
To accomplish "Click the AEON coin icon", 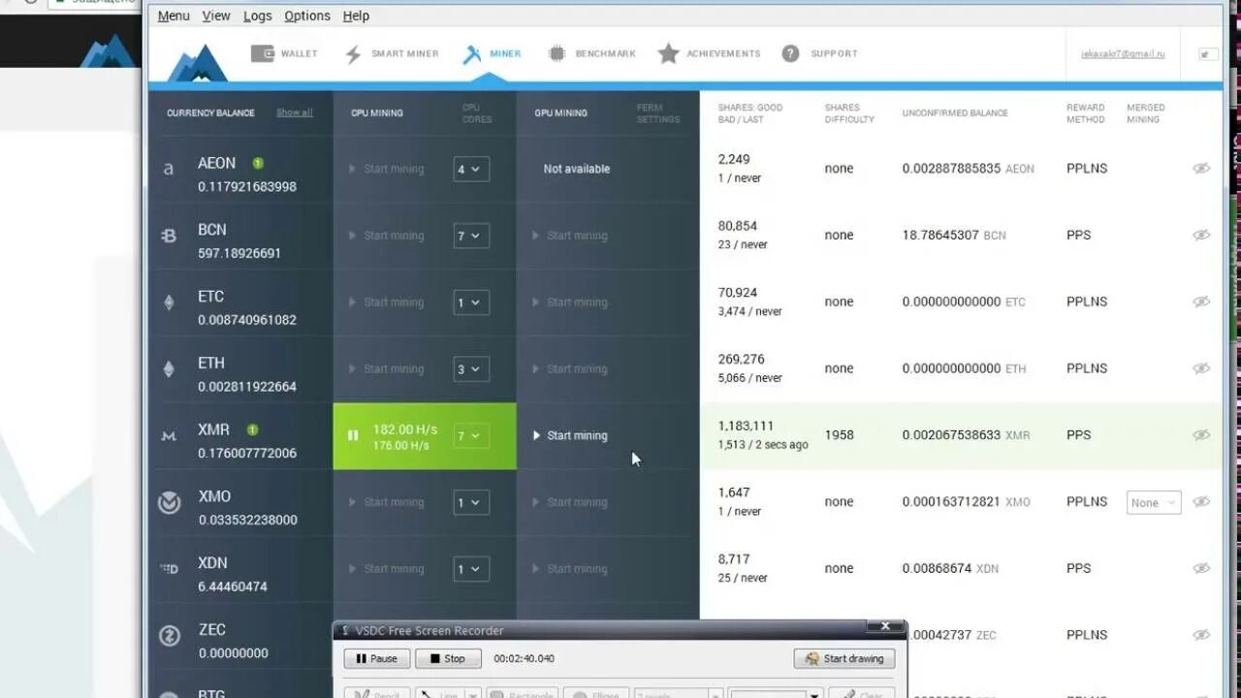I will [x=169, y=169].
